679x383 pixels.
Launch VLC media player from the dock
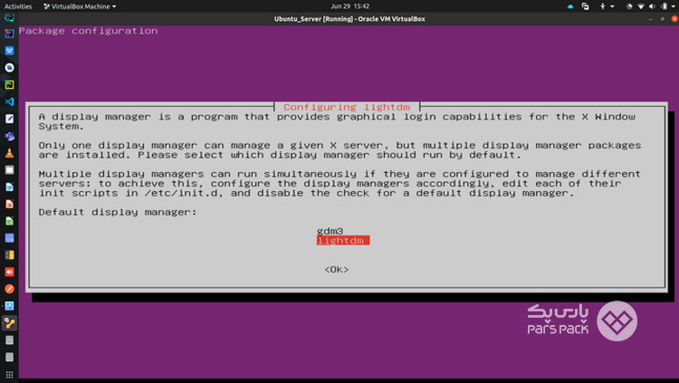[x=9, y=152]
